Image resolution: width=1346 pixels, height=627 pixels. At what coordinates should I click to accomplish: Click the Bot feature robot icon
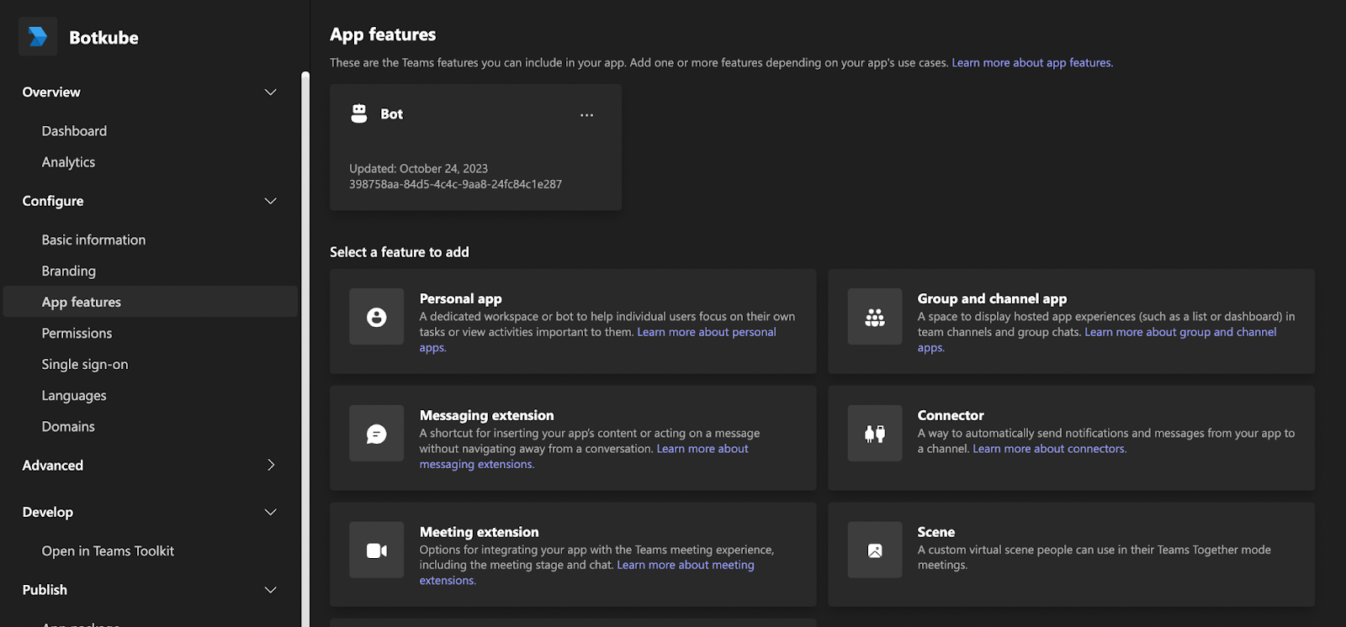click(x=359, y=113)
